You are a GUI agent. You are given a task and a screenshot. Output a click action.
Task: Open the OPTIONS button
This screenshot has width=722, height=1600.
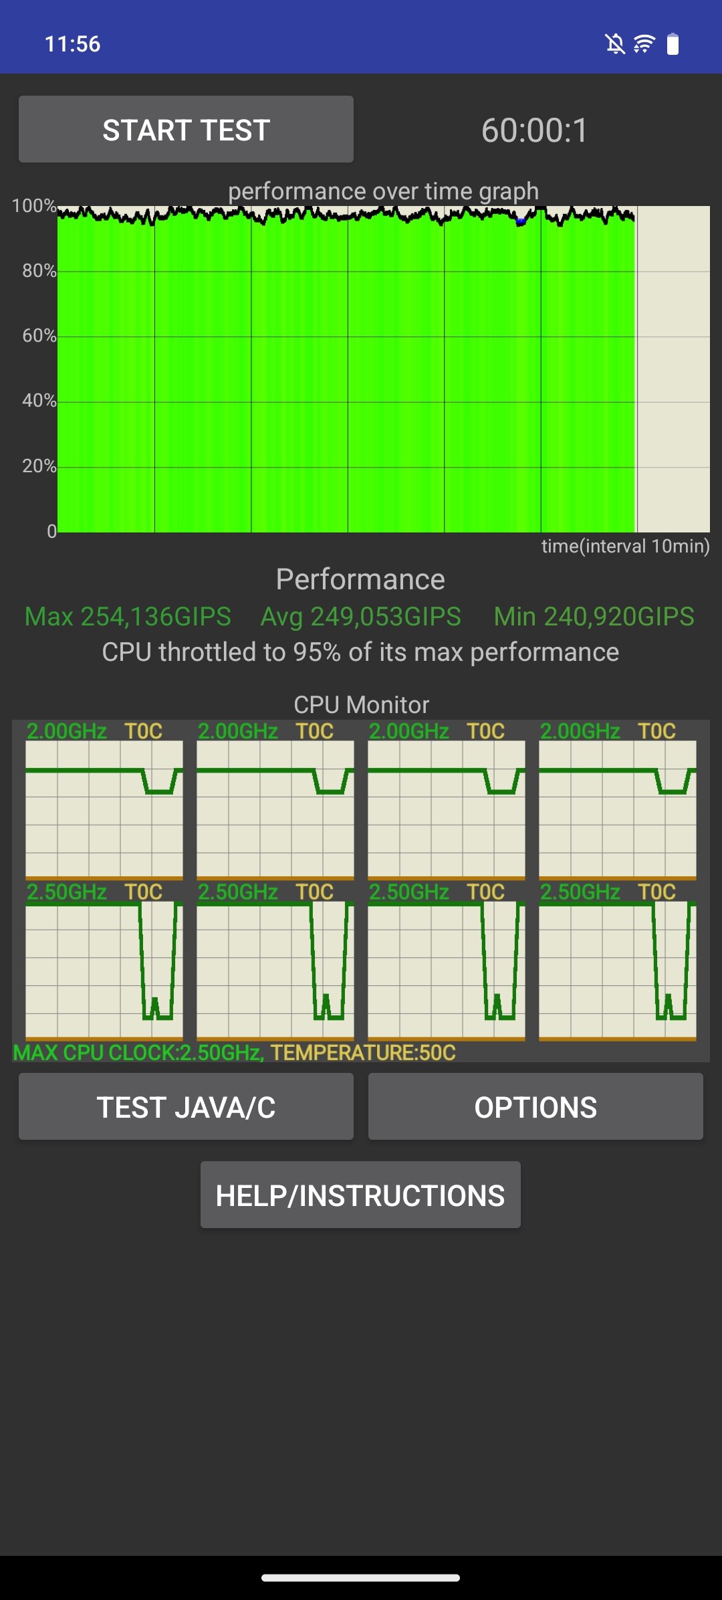[535, 1107]
